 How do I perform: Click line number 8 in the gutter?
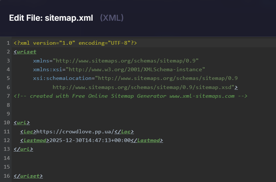pyautogui.click(x=8, y=105)
